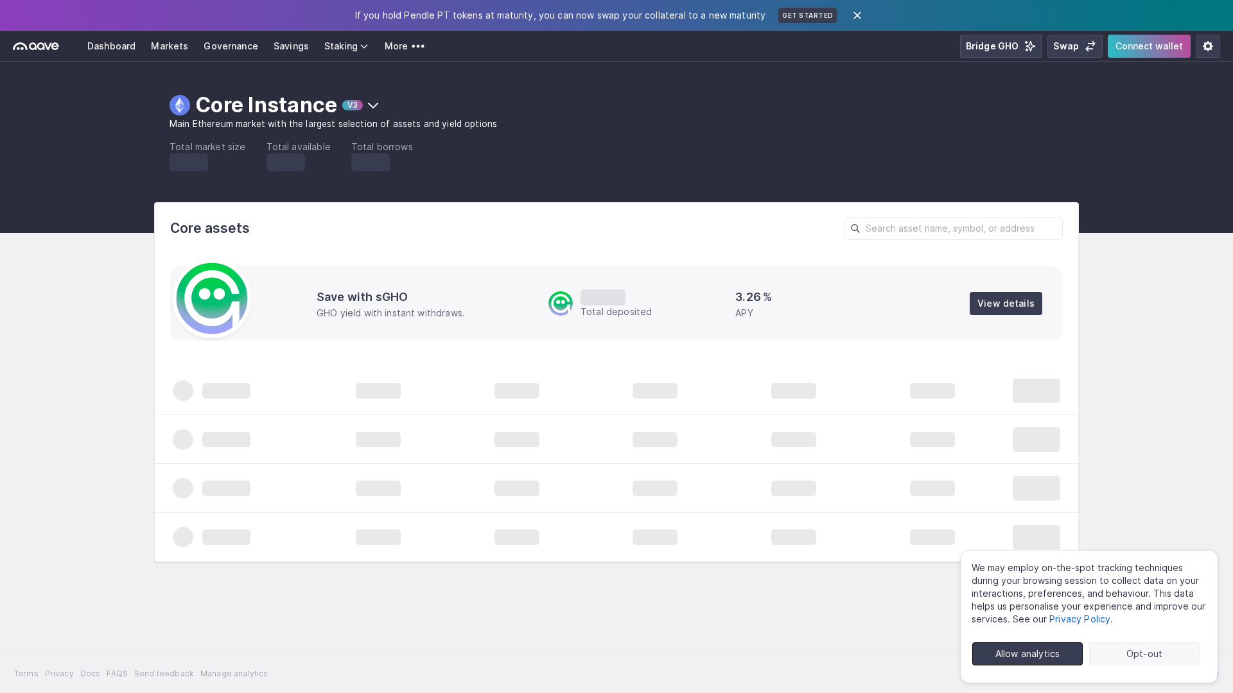Screen dimensions: 1233x693
Task: Click the Bridge GHO button
Action: 1001,46
